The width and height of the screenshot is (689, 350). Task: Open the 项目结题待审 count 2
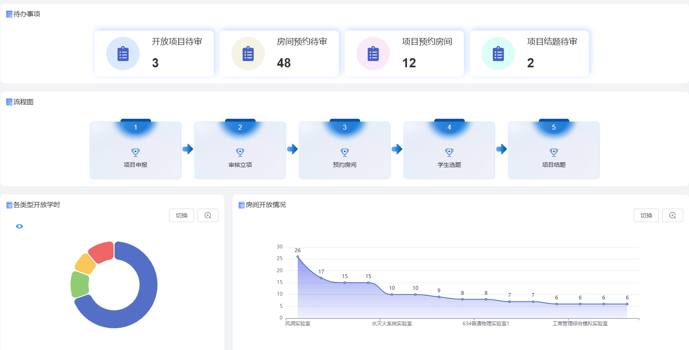coord(530,63)
